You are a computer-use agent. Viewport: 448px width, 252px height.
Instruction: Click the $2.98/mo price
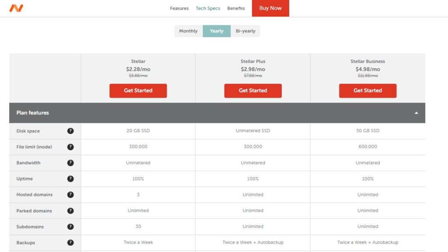point(253,69)
